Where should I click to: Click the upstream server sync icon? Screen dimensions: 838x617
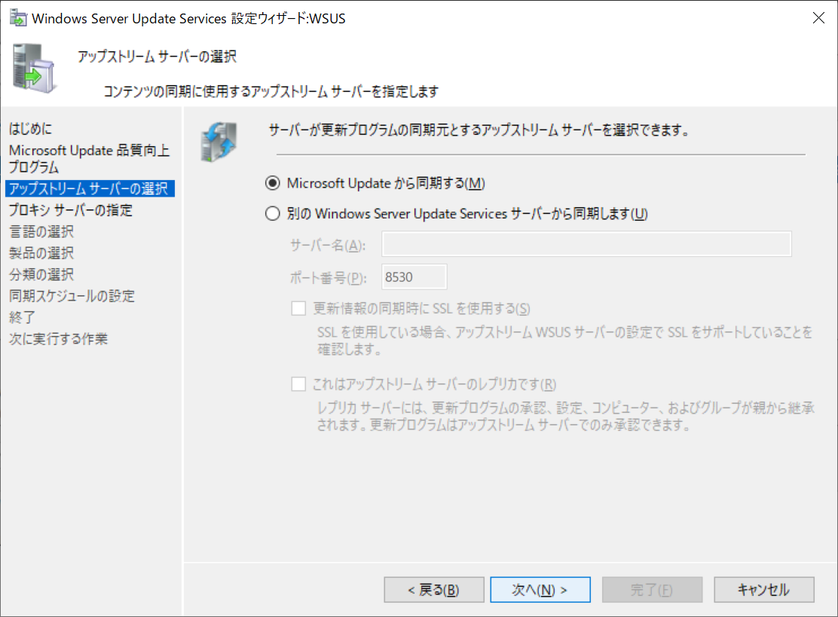(219, 142)
